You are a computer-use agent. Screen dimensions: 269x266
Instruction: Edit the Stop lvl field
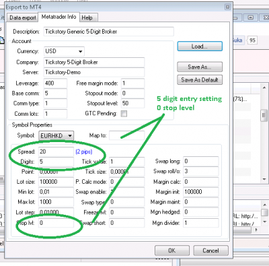(x=56, y=223)
